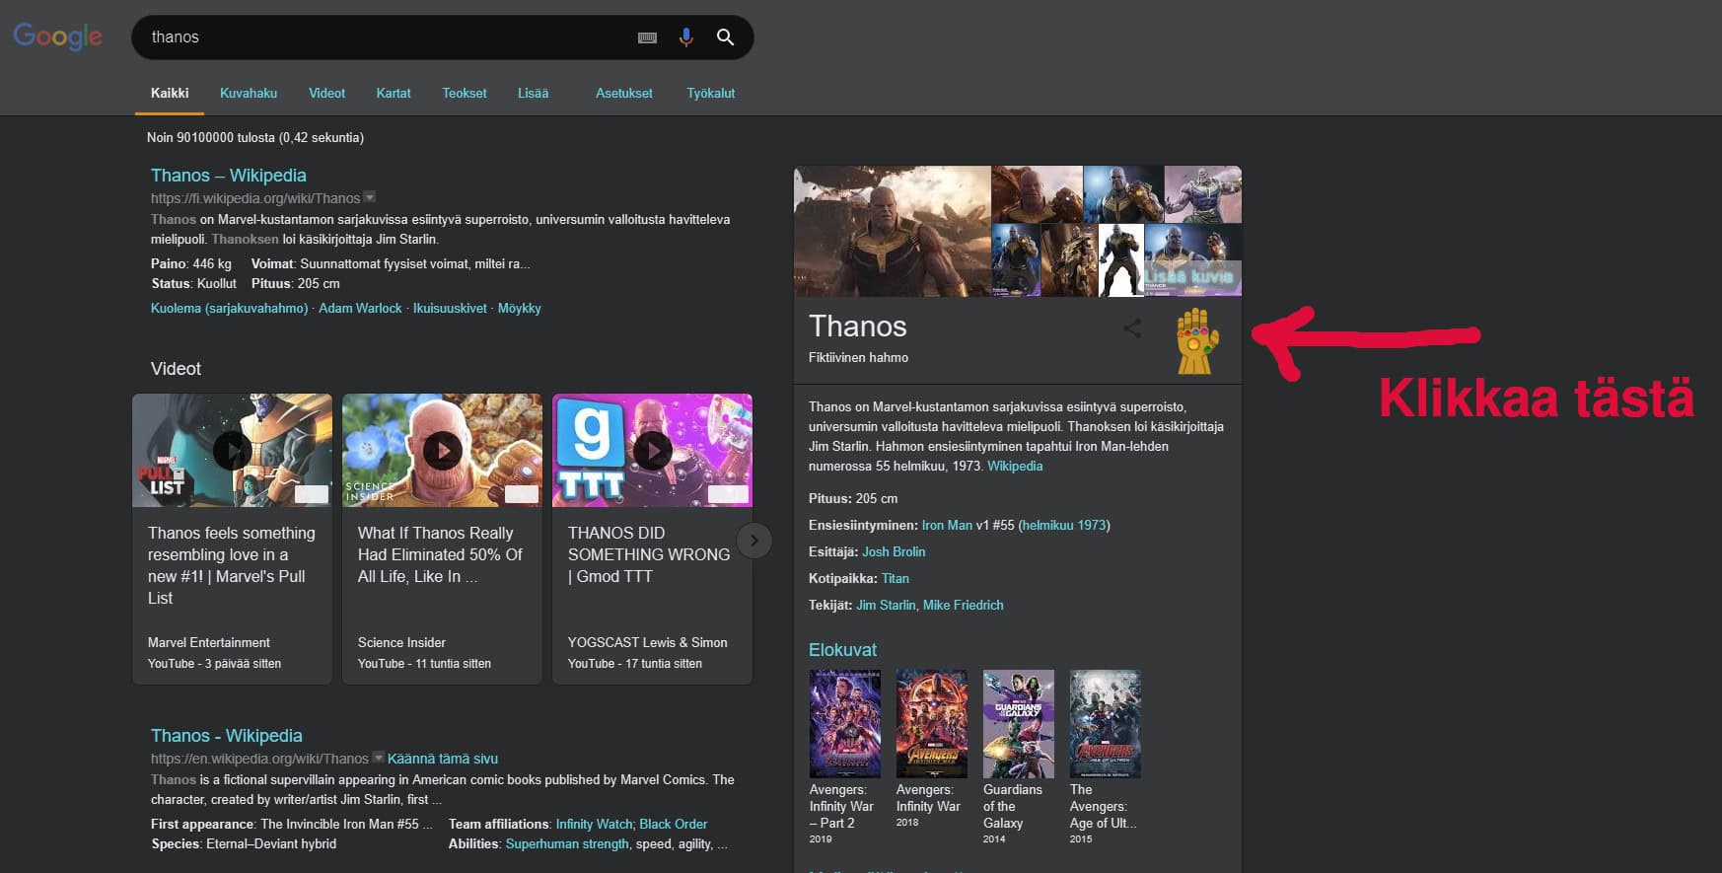Play the Gmod TTT video

[652, 451]
